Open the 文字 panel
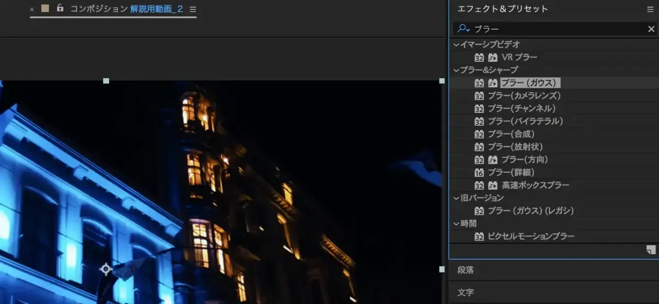 click(466, 292)
